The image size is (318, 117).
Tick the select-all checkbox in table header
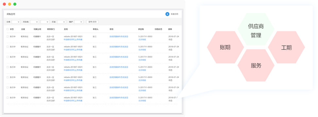[8, 29]
